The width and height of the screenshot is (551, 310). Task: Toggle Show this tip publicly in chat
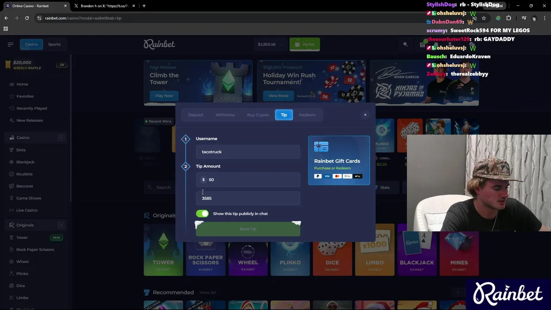click(202, 214)
